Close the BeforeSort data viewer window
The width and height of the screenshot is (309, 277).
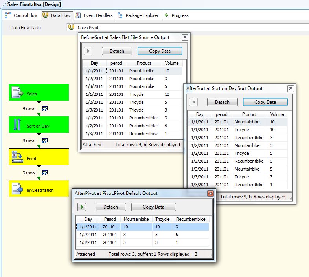pyautogui.click(x=185, y=37)
